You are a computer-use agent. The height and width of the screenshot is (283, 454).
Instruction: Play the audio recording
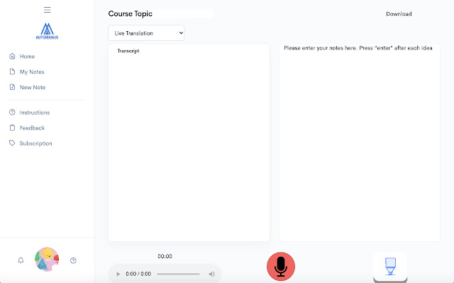(x=118, y=274)
